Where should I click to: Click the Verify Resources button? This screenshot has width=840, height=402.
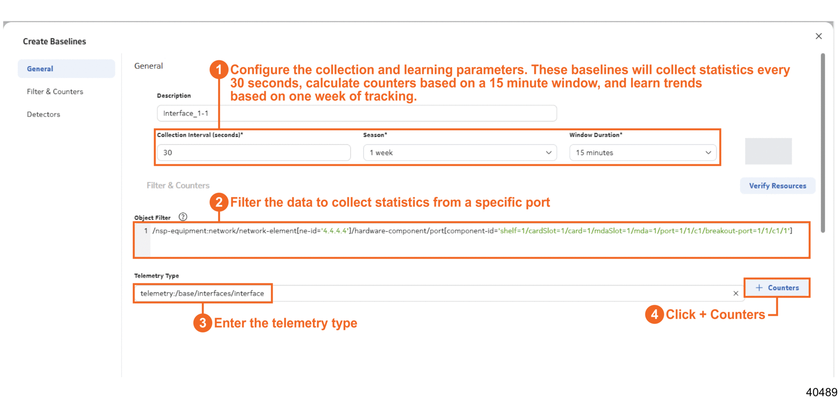(777, 186)
